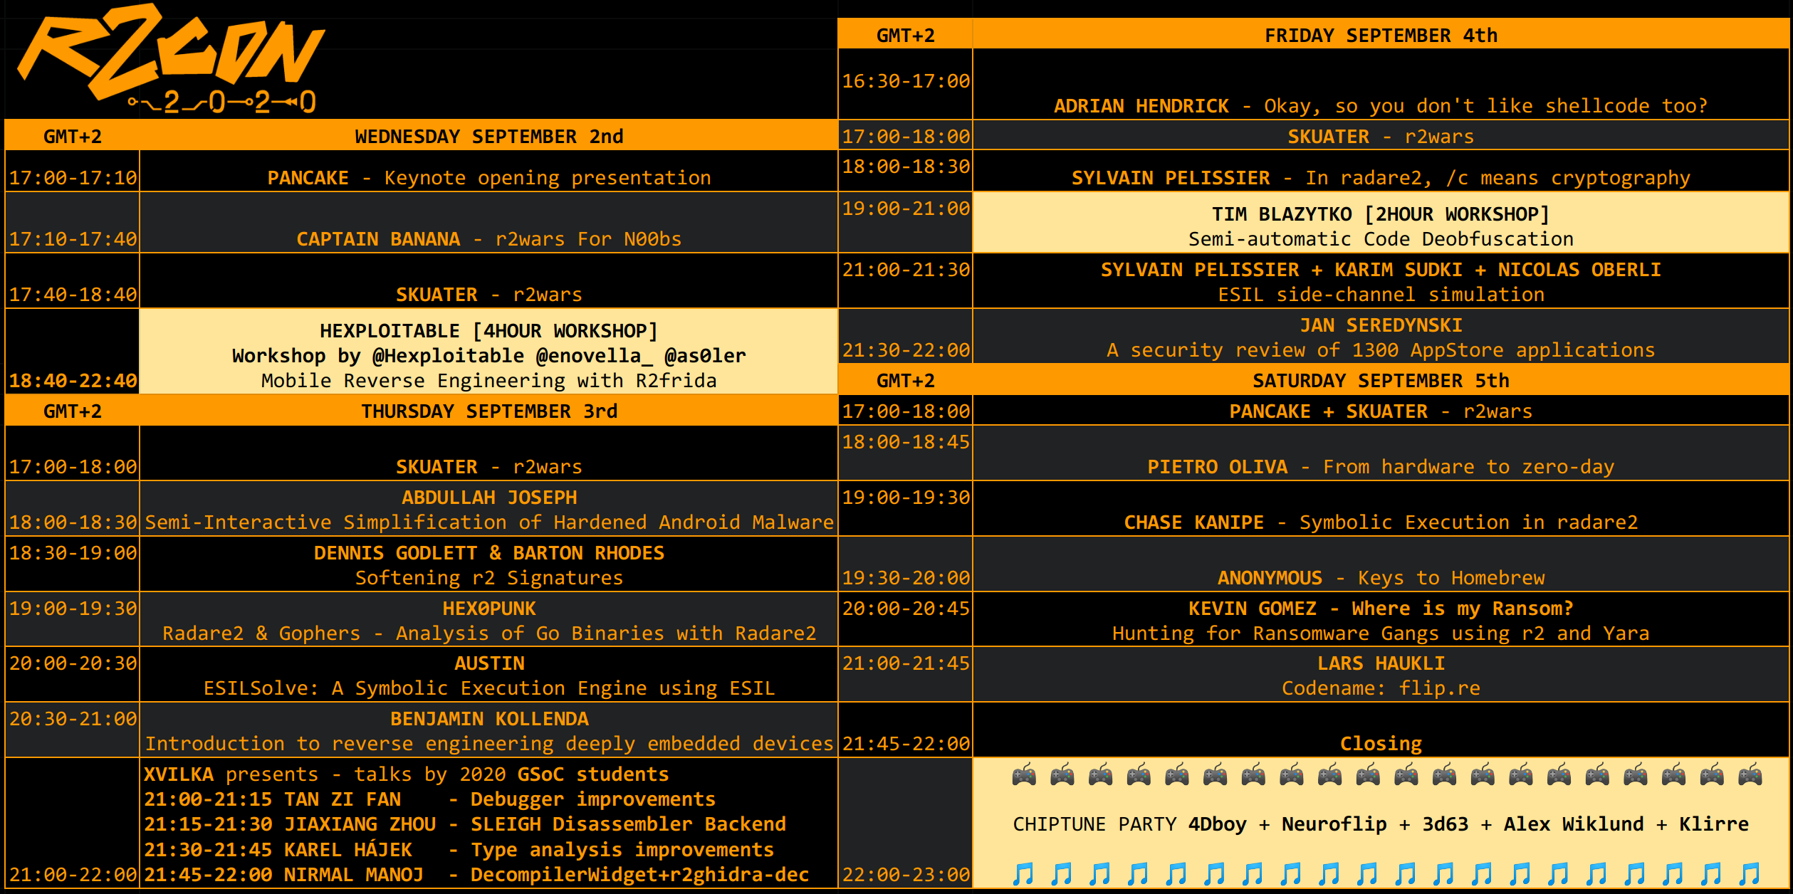Select Nirmal Manoj DecompilerWidget talk line
Screen dimensions: 1793x894
point(476,874)
